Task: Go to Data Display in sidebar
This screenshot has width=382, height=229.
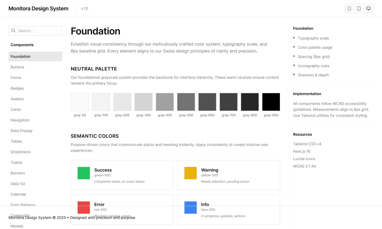Action: point(21,131)
